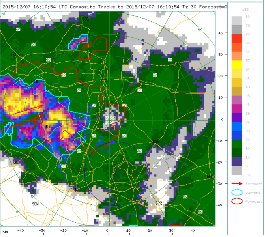
Task: Click the SPR station label
Action: [x=159, y=204]
